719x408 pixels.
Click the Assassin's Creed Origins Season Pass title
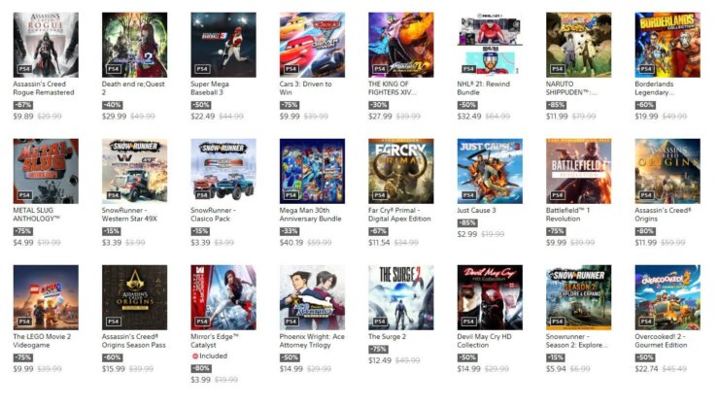[133, 341]
